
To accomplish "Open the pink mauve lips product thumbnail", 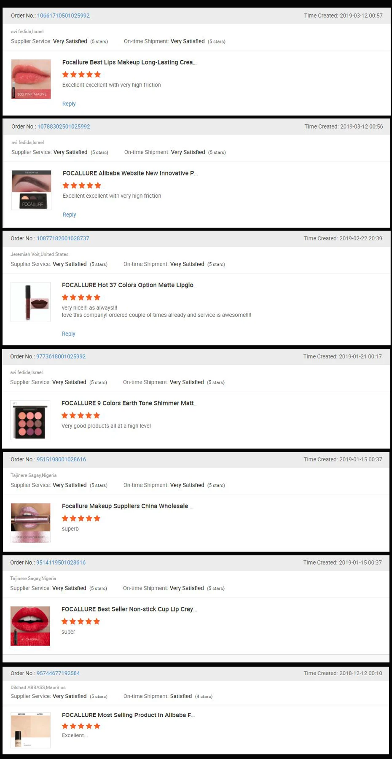I will [x=31, y=79].
